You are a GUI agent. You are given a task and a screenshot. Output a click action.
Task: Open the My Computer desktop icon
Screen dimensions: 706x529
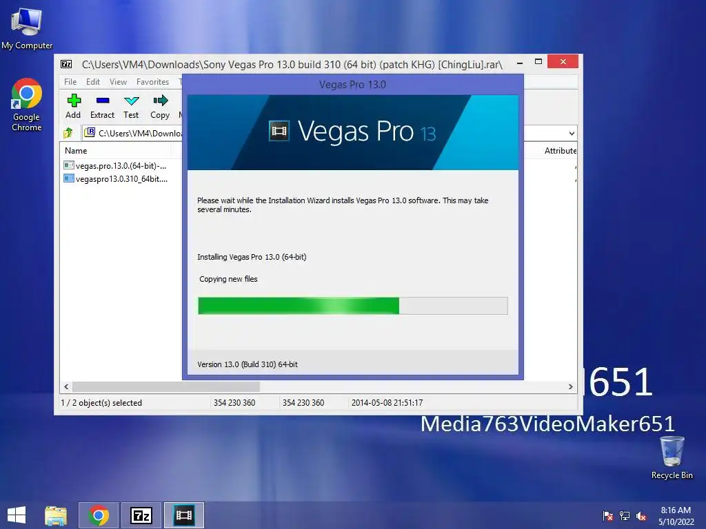pyautogui.click(x=27, y=28)
